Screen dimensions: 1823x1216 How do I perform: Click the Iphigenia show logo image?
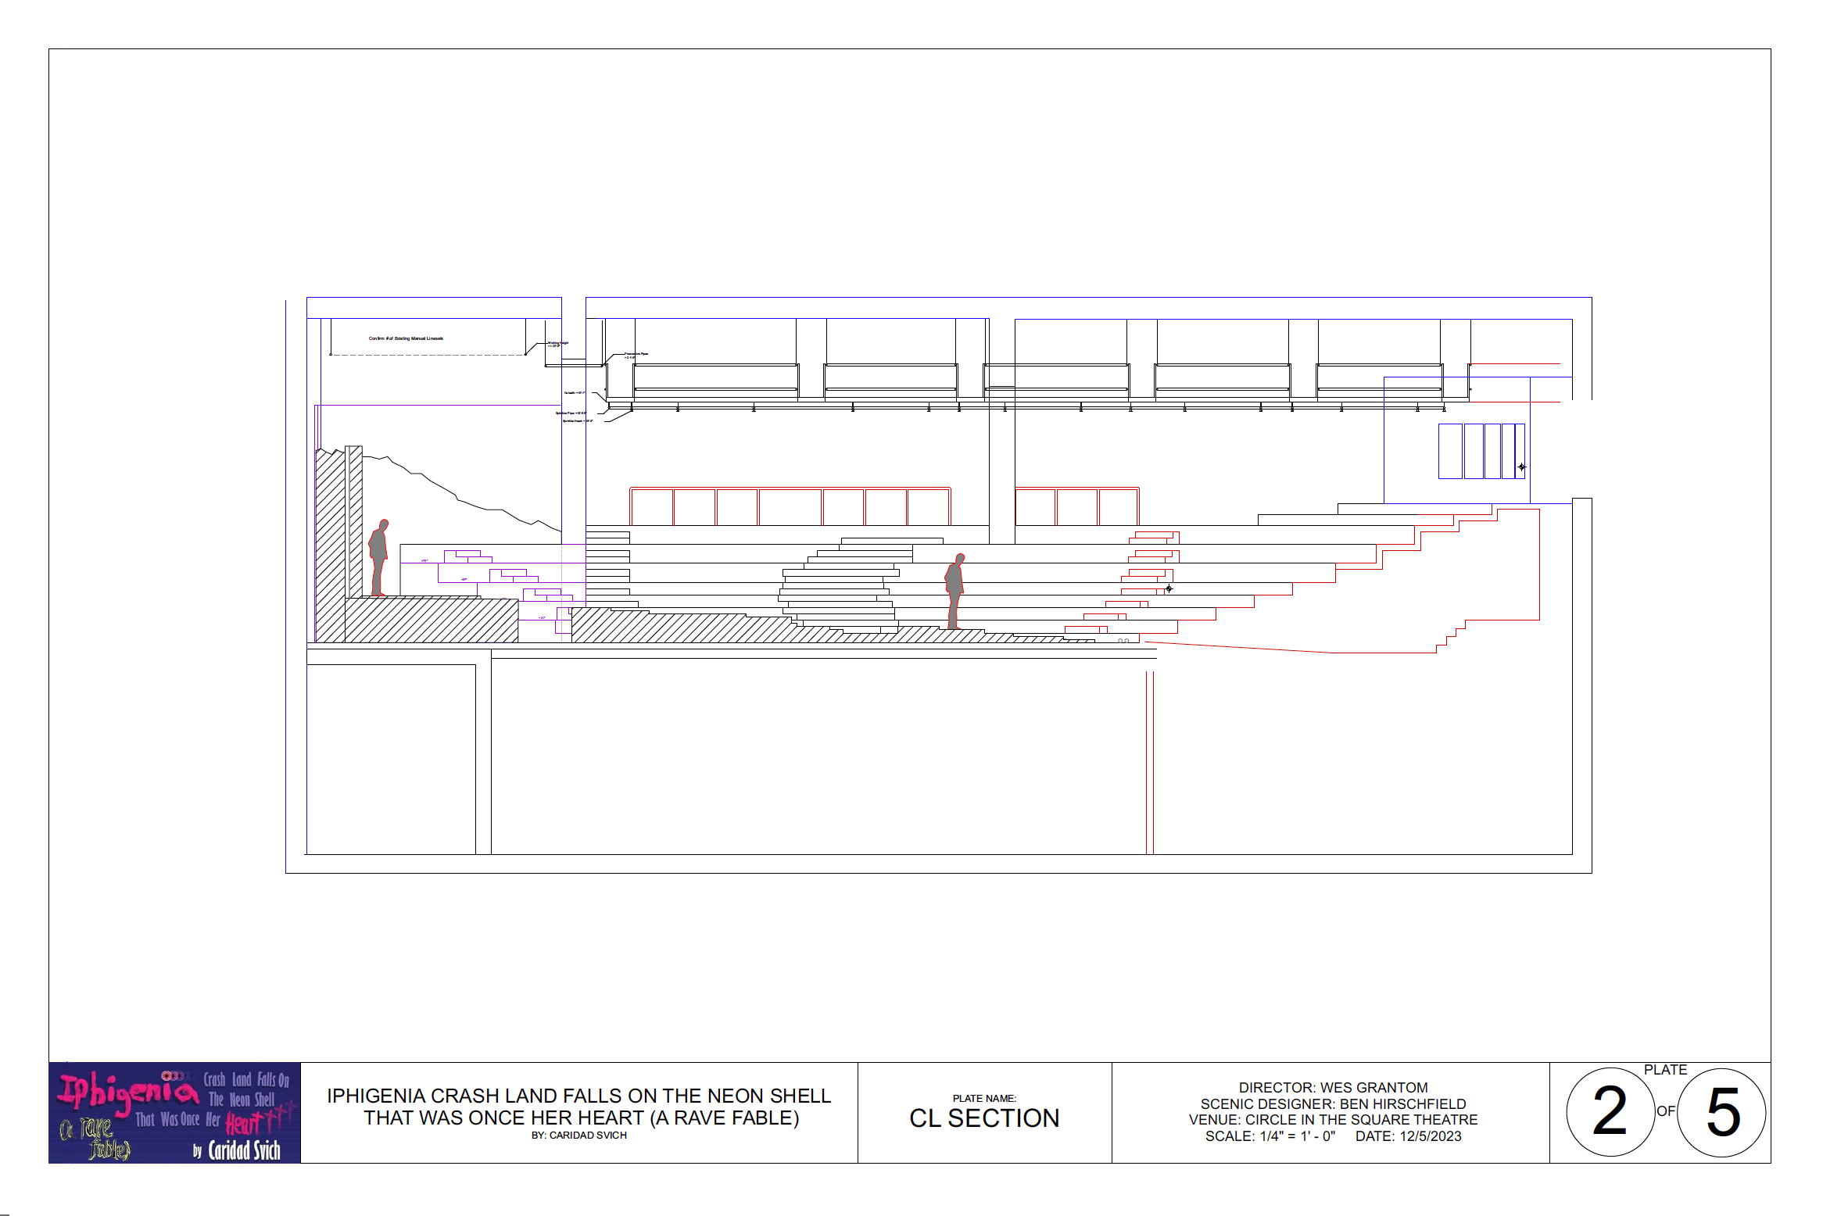click(174, 1112)
